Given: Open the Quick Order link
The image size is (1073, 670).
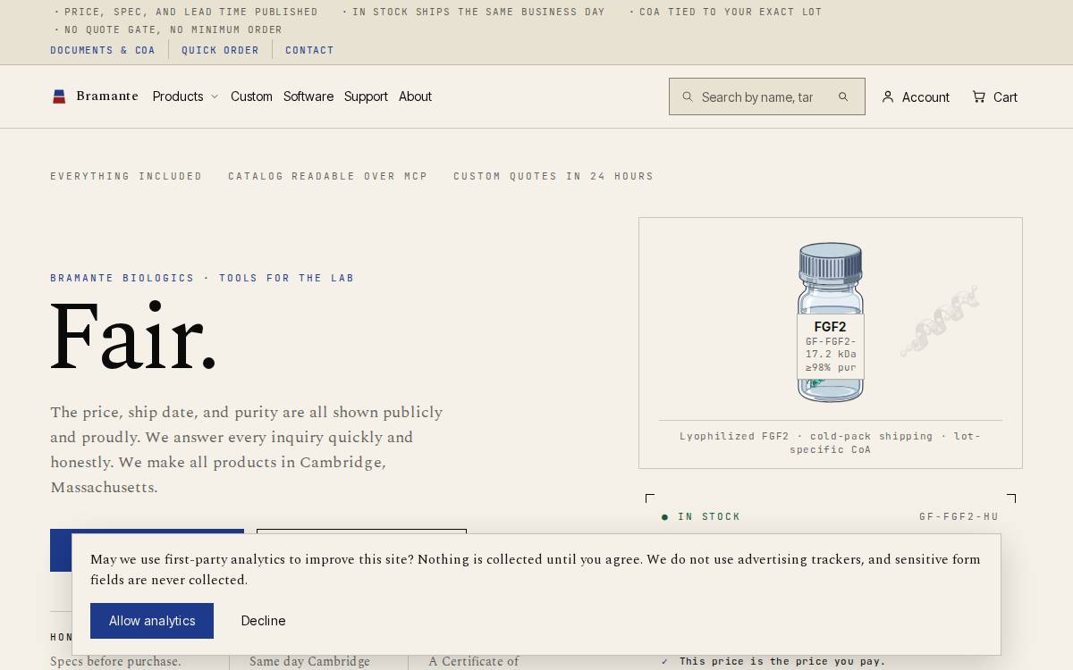Looking at the screenshot, I should 220,50.
